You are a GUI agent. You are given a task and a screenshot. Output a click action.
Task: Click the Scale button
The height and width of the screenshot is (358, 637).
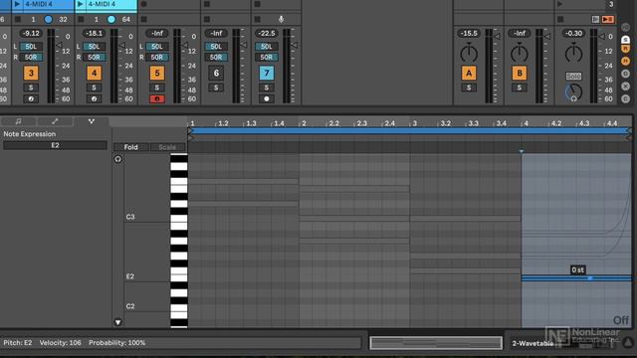pyautogui.click(x=167, y=147)
